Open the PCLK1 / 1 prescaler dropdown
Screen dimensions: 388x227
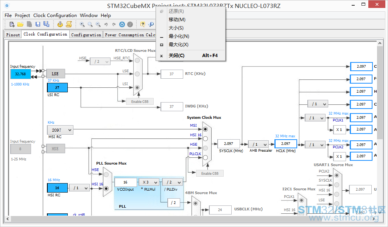point(315,118)
